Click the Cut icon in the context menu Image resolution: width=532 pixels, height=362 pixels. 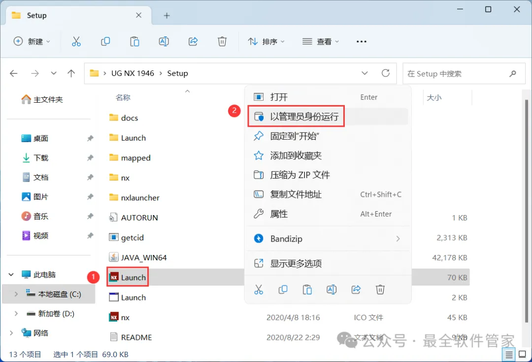click(x=259, y=290)
